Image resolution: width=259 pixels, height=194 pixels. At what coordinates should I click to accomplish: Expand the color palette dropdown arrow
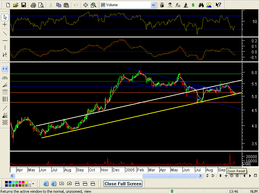(x=33, y=184)
